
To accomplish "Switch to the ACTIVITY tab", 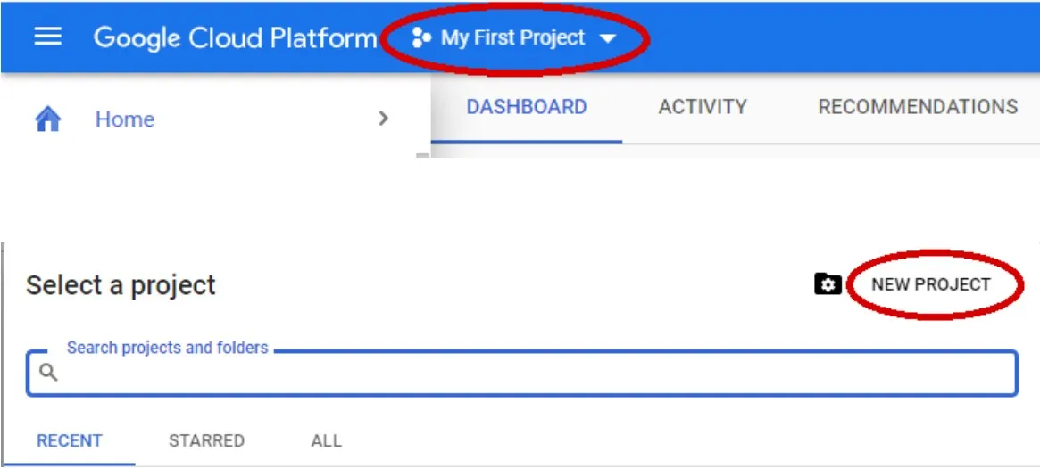I will 703,107.
